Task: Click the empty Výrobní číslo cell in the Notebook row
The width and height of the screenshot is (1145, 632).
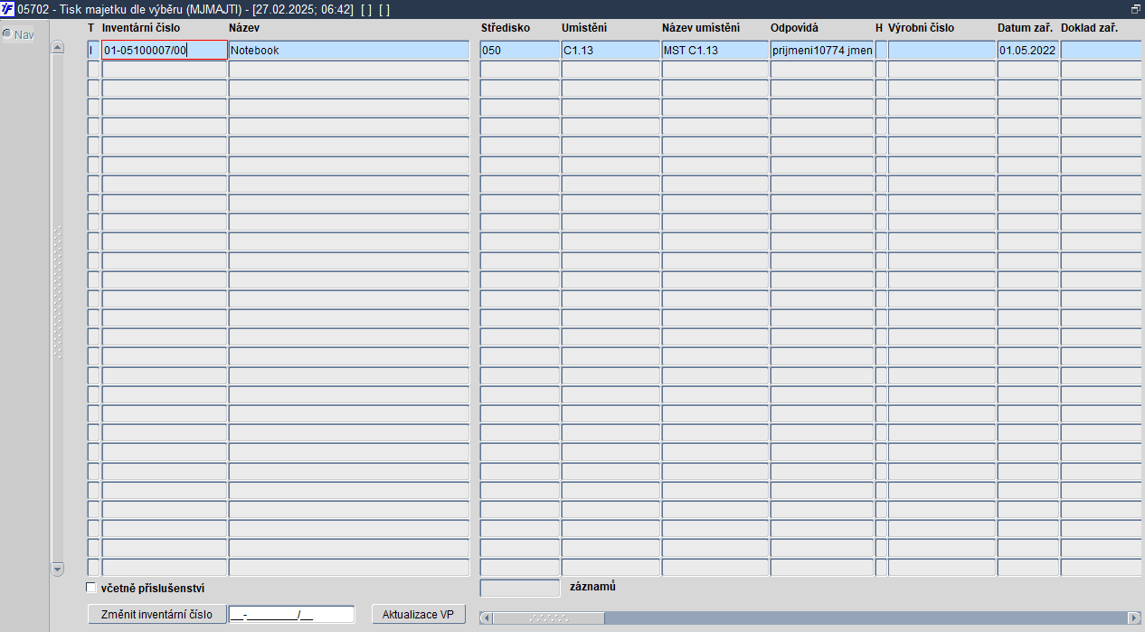Action: click(x=942, y=51)
